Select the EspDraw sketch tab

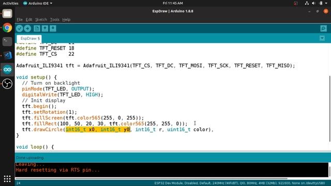click(x=29, y=38)
